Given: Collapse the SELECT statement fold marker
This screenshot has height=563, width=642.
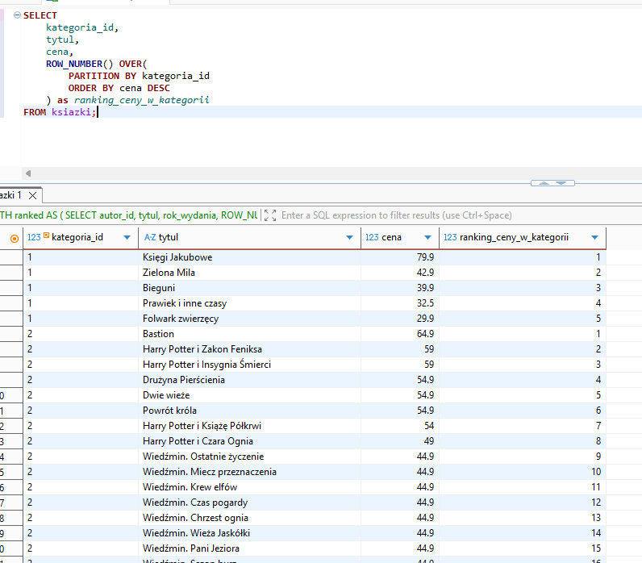Looking at the screenshot, I should point(17,15).
